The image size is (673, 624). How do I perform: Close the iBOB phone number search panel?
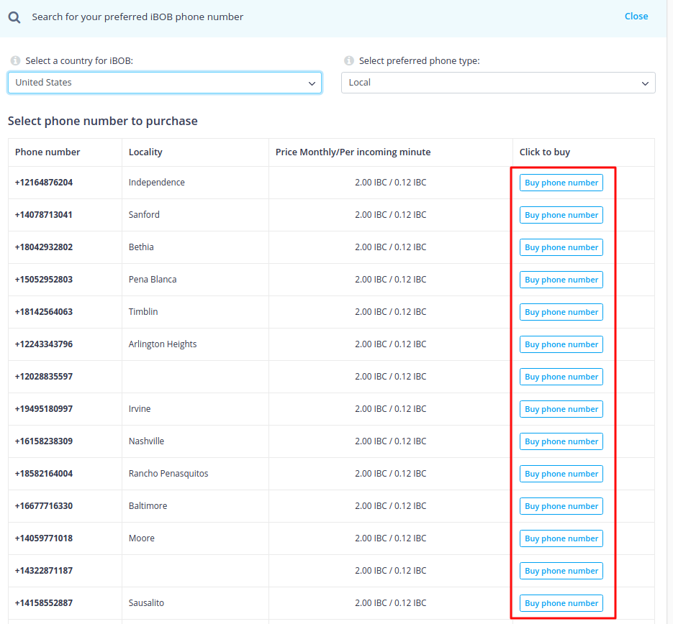(x=636, y=17)
